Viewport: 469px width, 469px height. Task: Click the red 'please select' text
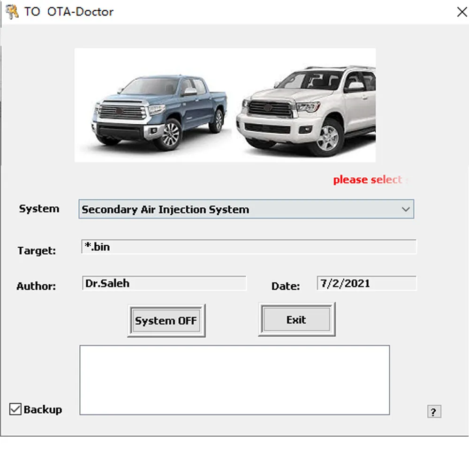(x=368, y=180)
